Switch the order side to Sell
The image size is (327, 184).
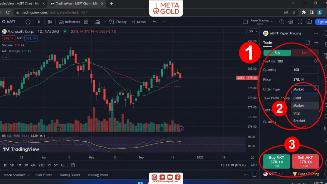click(305, 53)
